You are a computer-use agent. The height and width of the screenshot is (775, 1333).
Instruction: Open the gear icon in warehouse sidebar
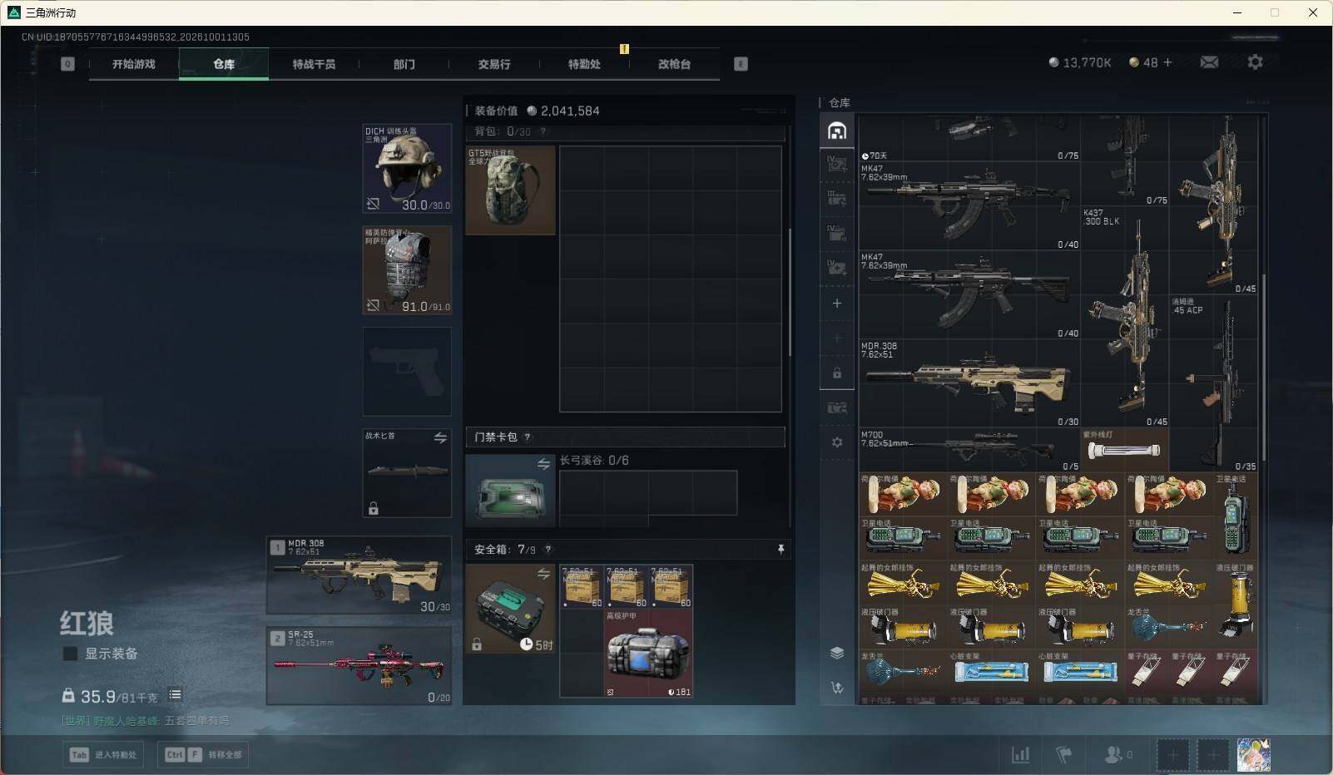click(x=837, y=442)
